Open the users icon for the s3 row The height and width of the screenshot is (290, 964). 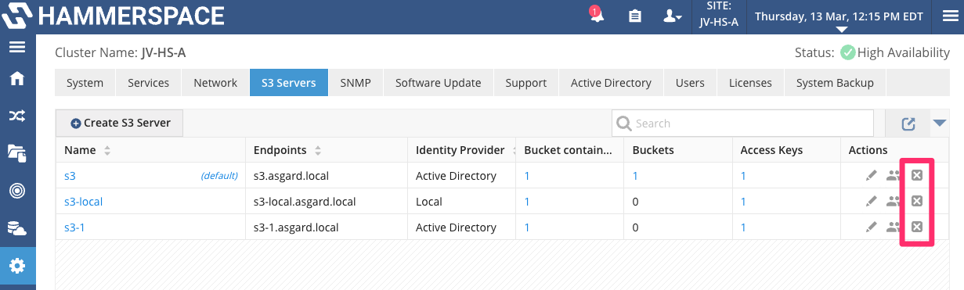[x=894, y=176]
